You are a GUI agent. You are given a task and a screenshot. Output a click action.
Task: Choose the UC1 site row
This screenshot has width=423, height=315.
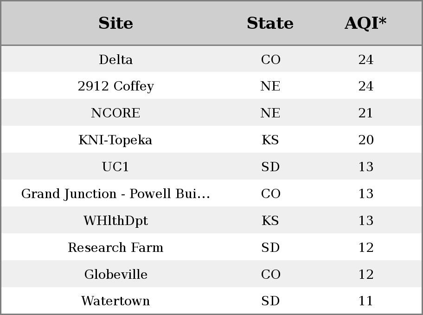coord(211,166)
